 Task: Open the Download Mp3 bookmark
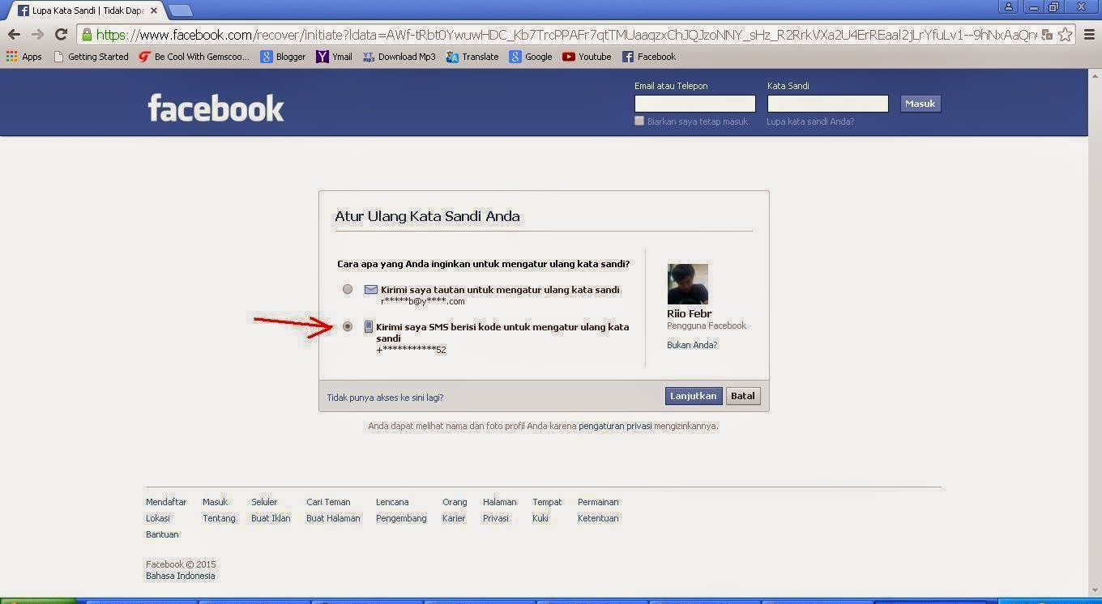399,57
